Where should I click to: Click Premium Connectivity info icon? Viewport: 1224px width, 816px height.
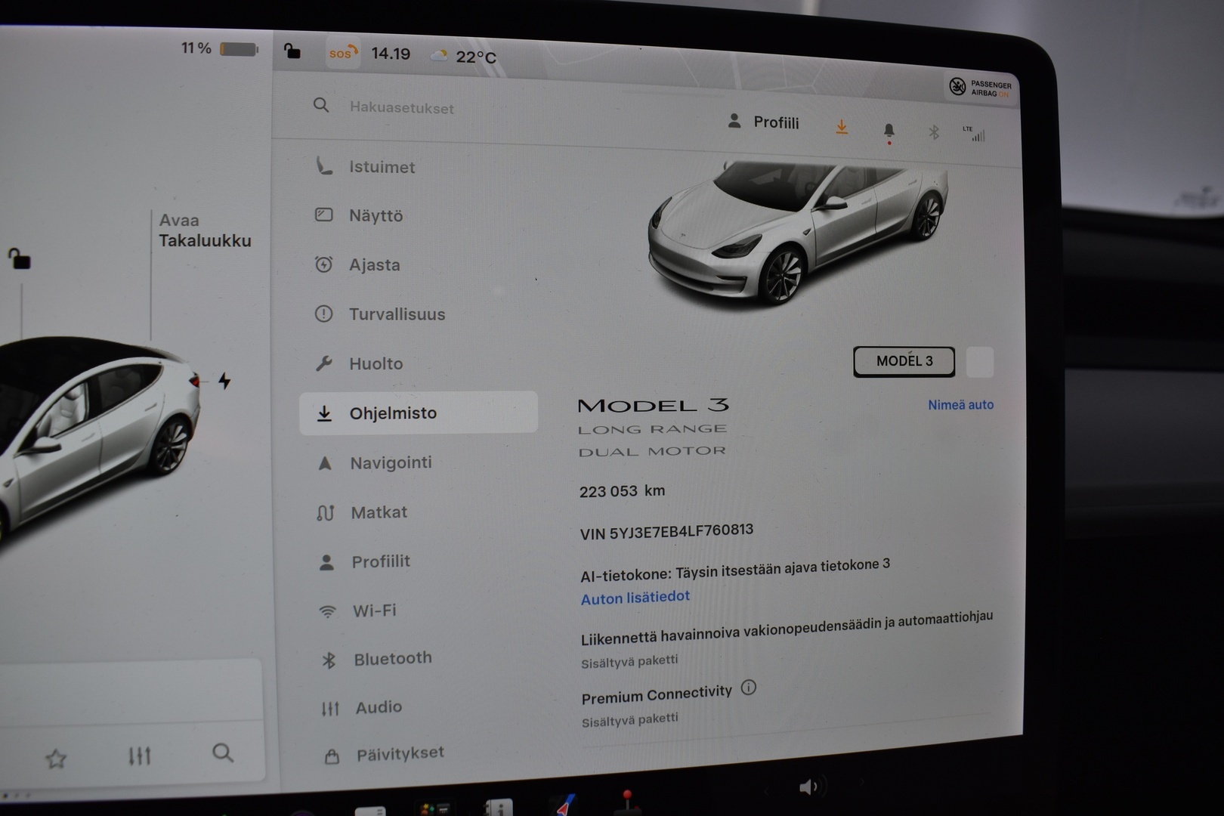(x=748, y=688)
